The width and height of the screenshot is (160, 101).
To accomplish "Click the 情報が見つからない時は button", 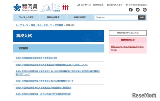I will click(128, 33).
